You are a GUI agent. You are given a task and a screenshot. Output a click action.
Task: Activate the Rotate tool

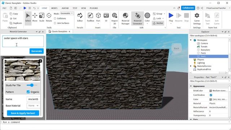click(x=49, y=17)
